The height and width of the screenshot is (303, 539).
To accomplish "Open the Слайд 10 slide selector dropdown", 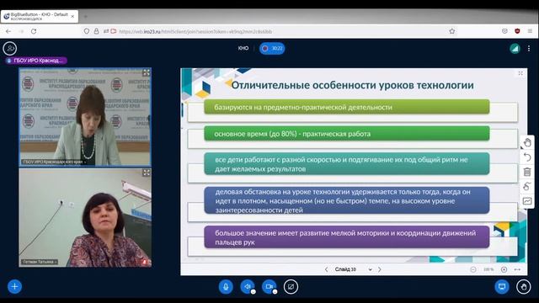I will click(354, 269).
